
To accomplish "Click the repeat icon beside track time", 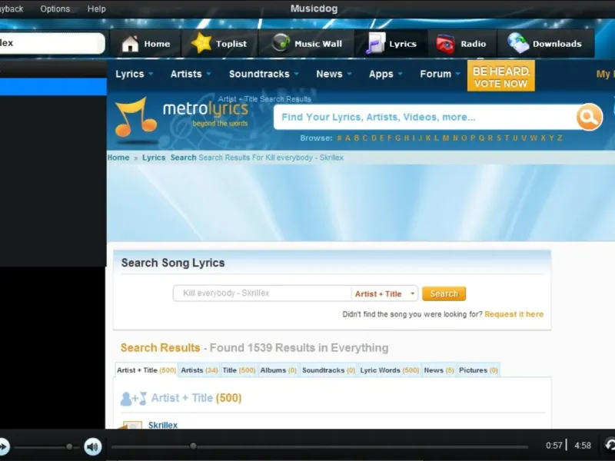I will coord(610,446).
